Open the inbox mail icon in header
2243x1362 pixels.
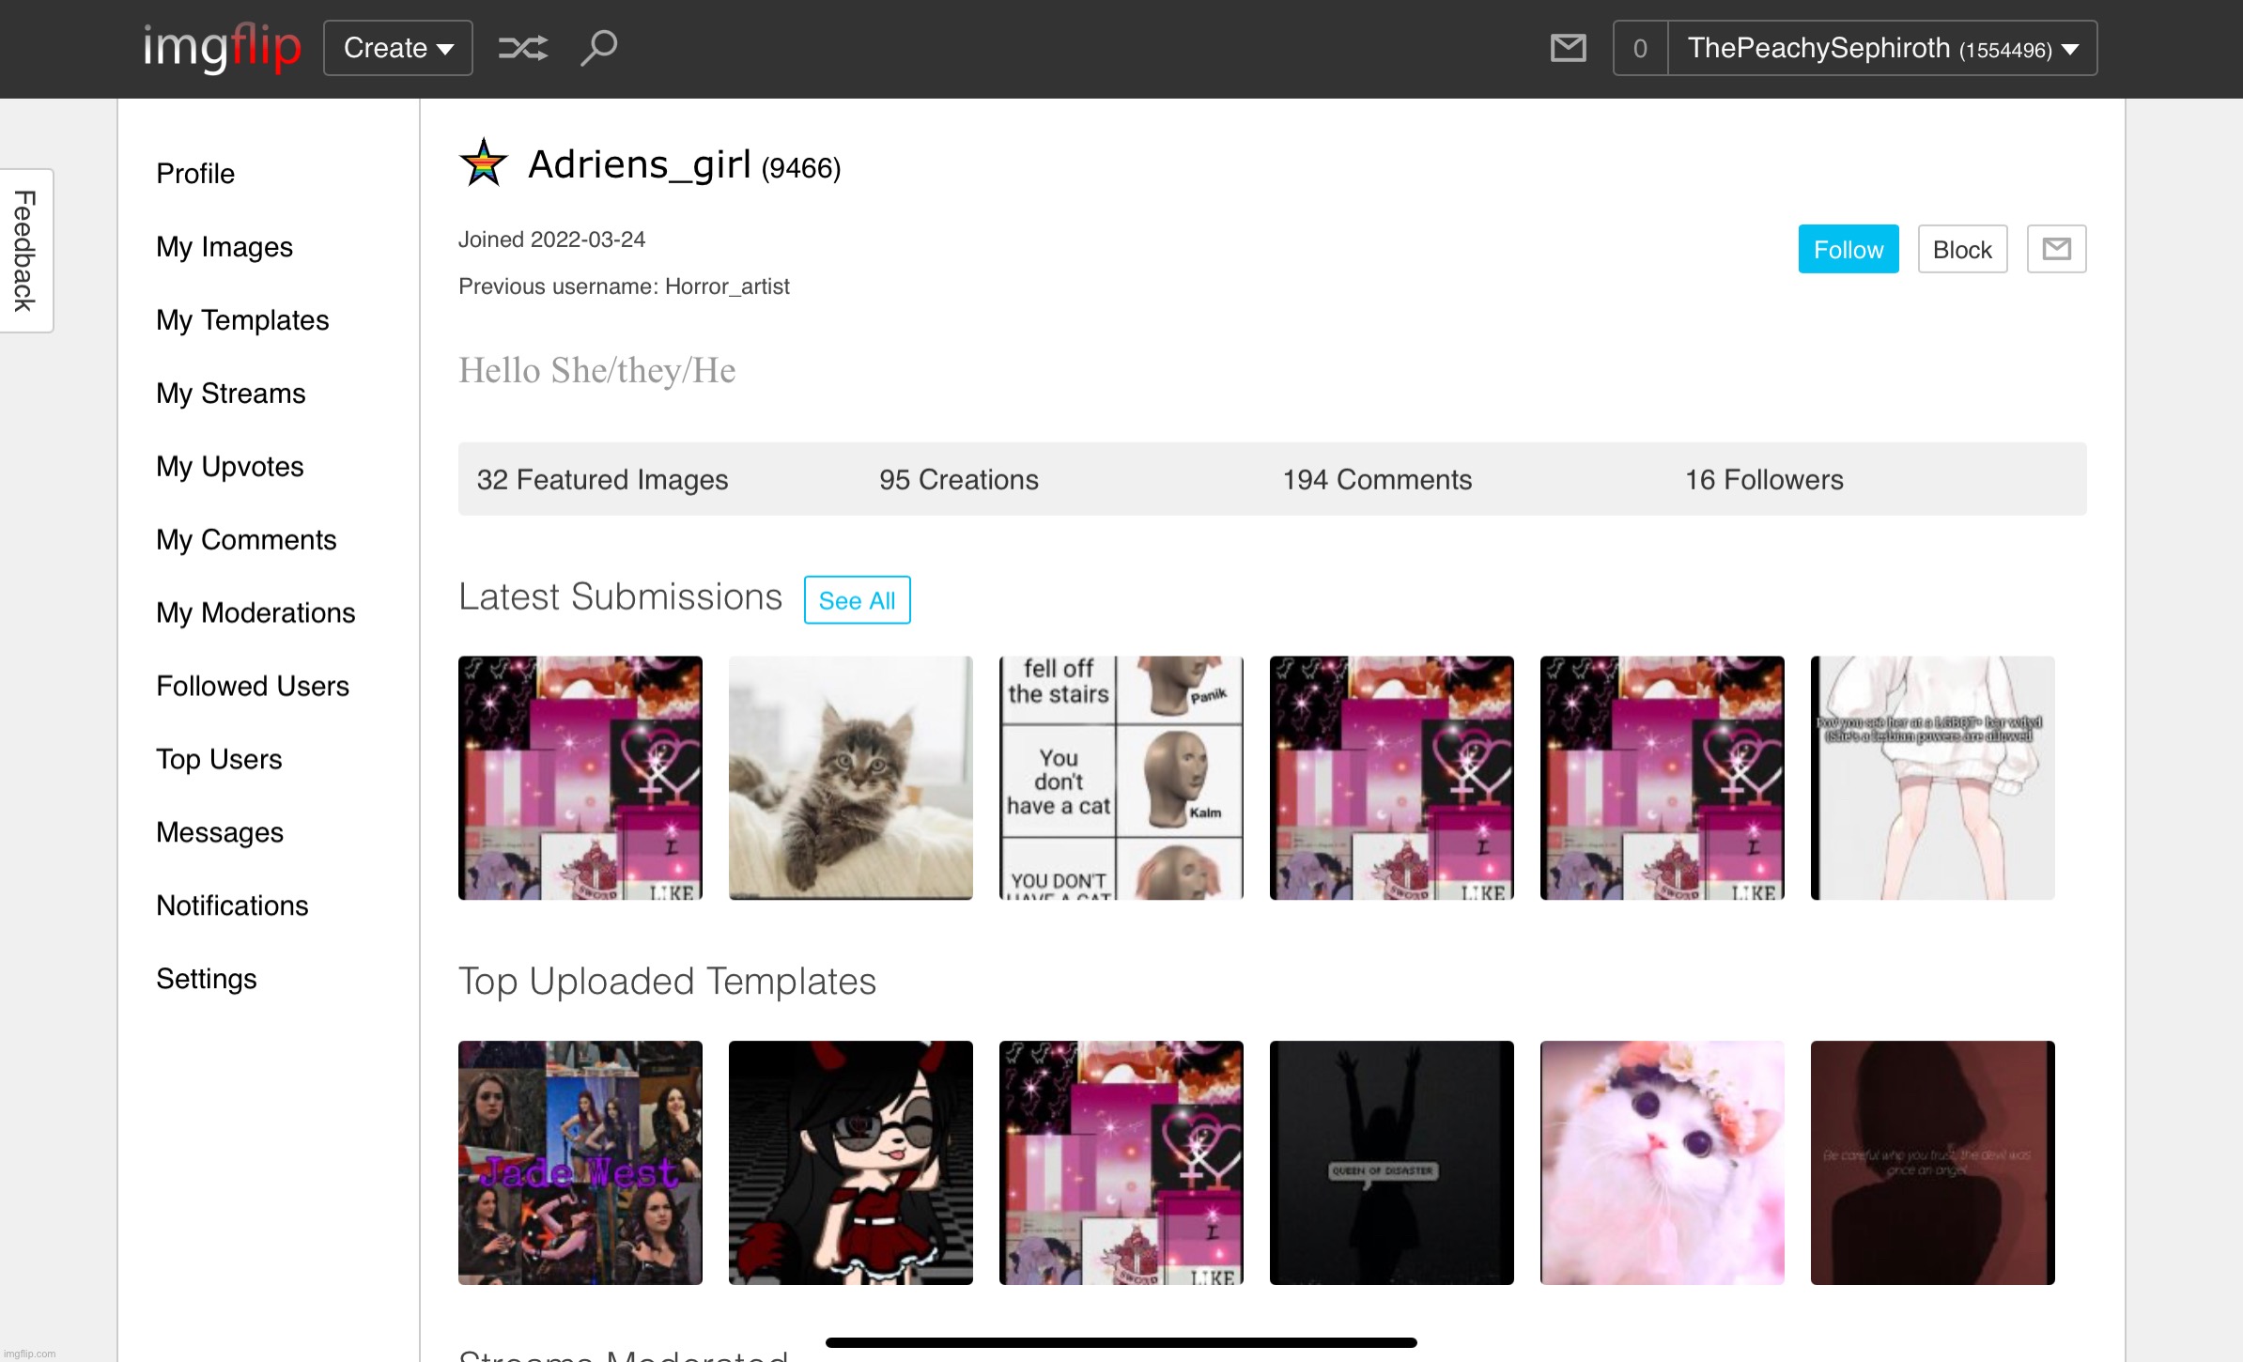1568,48
